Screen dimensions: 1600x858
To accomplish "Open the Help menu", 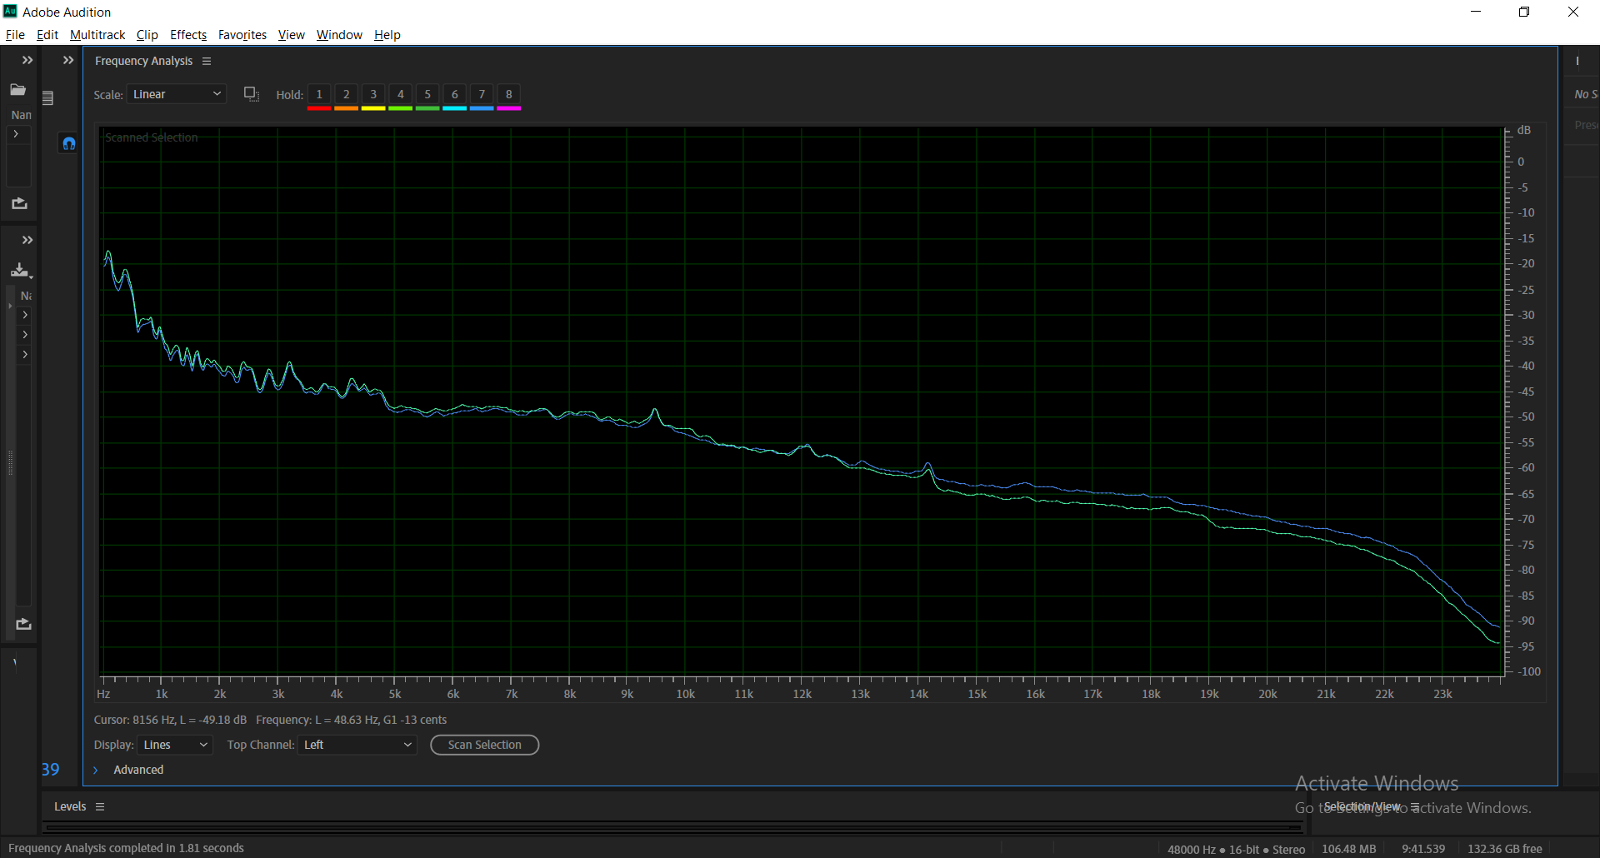I will pos(387,35).
